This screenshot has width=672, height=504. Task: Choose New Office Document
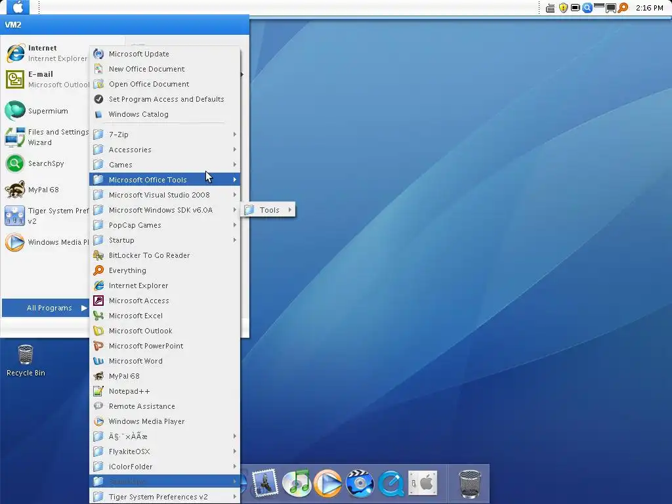point(165,69)
